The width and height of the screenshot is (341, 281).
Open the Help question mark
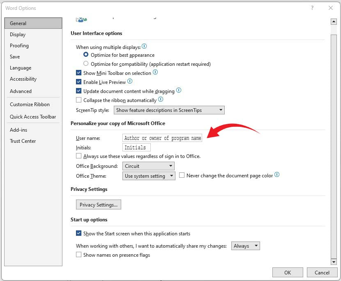pos(312,8)
